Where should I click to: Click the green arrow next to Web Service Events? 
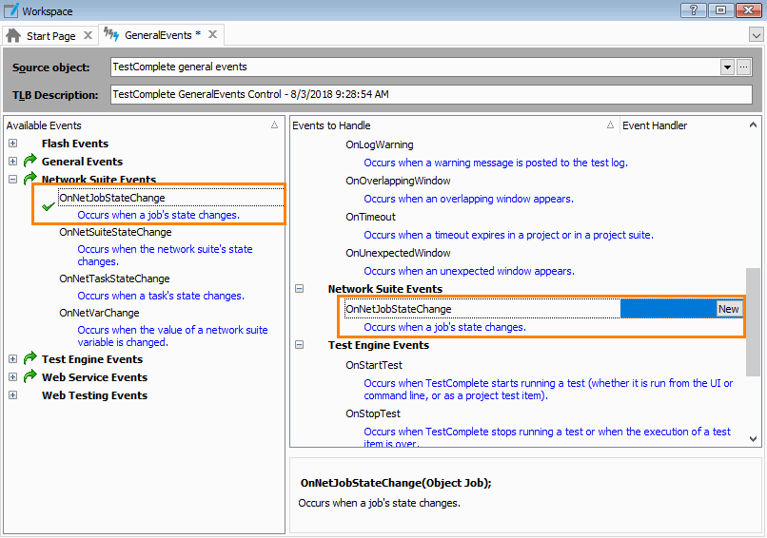tap(29, 377)
